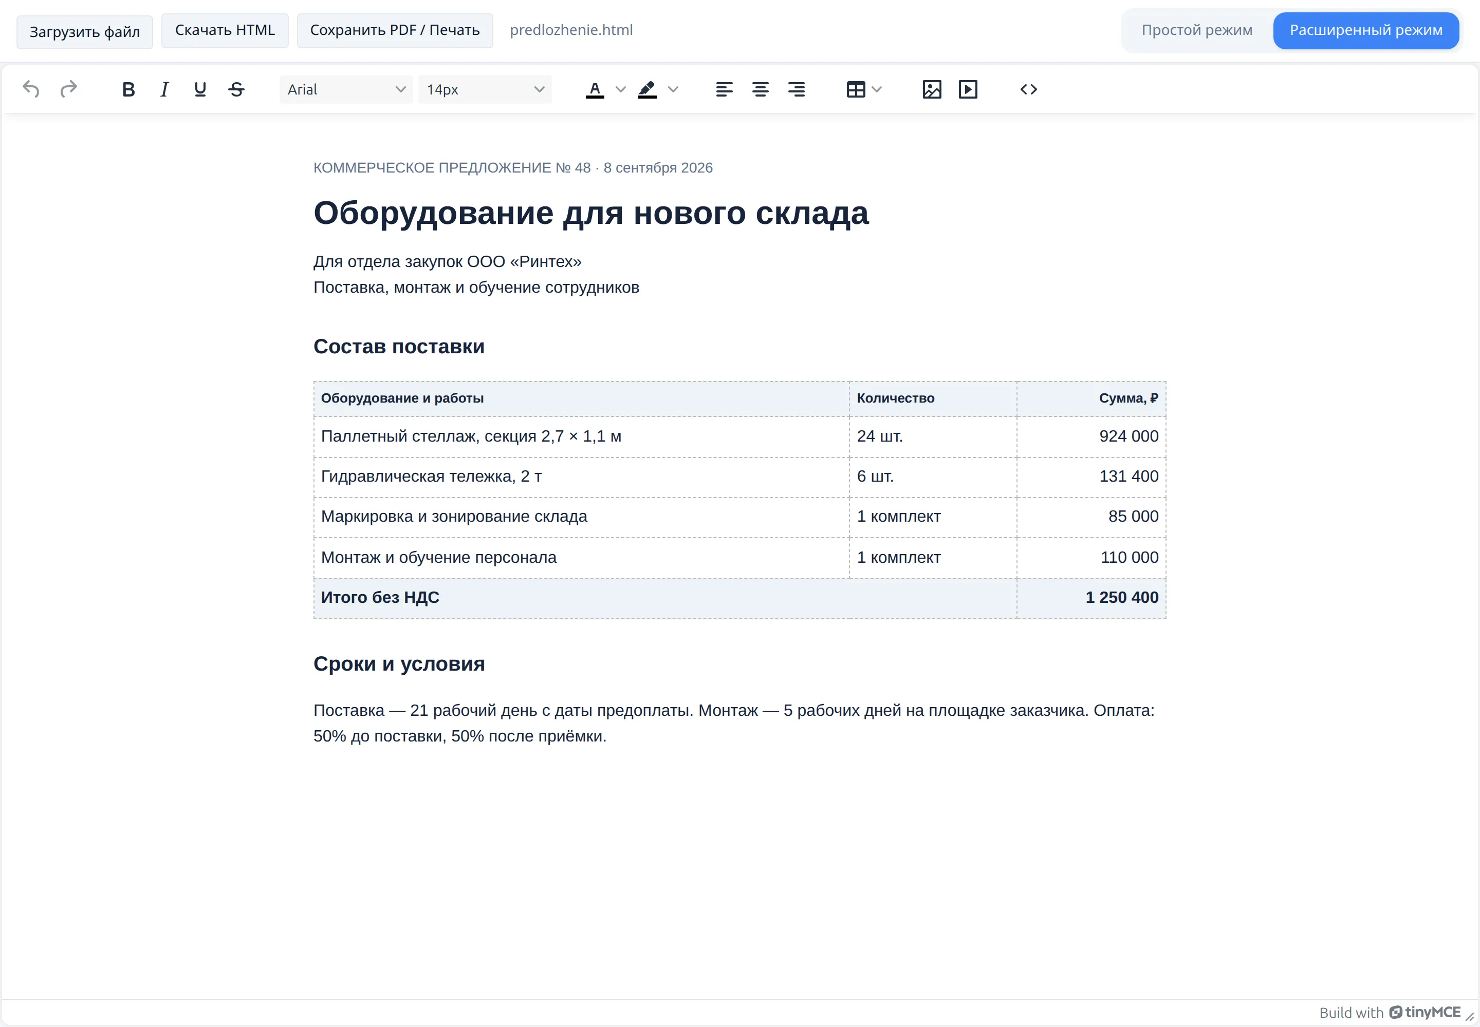Screen dimensions: 1480x1027
Task: Click the 6 шт. quantity cell
Action: [933, 478]
